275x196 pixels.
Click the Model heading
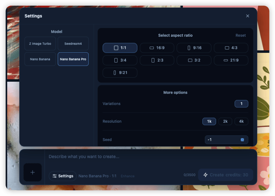(56, 32)
